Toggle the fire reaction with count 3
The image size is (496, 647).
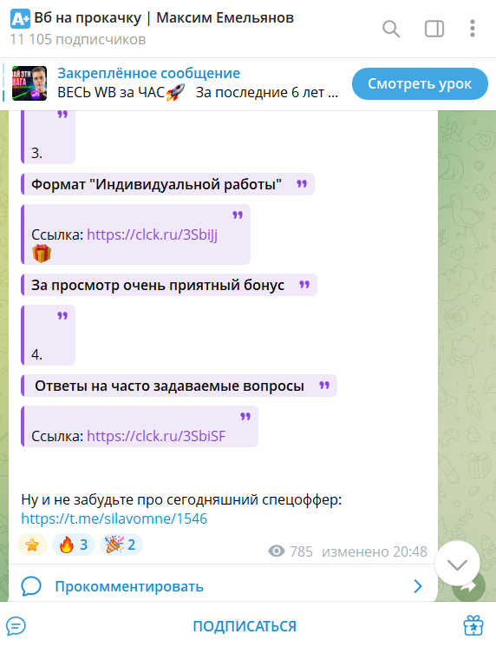click(x=74, y=545)
